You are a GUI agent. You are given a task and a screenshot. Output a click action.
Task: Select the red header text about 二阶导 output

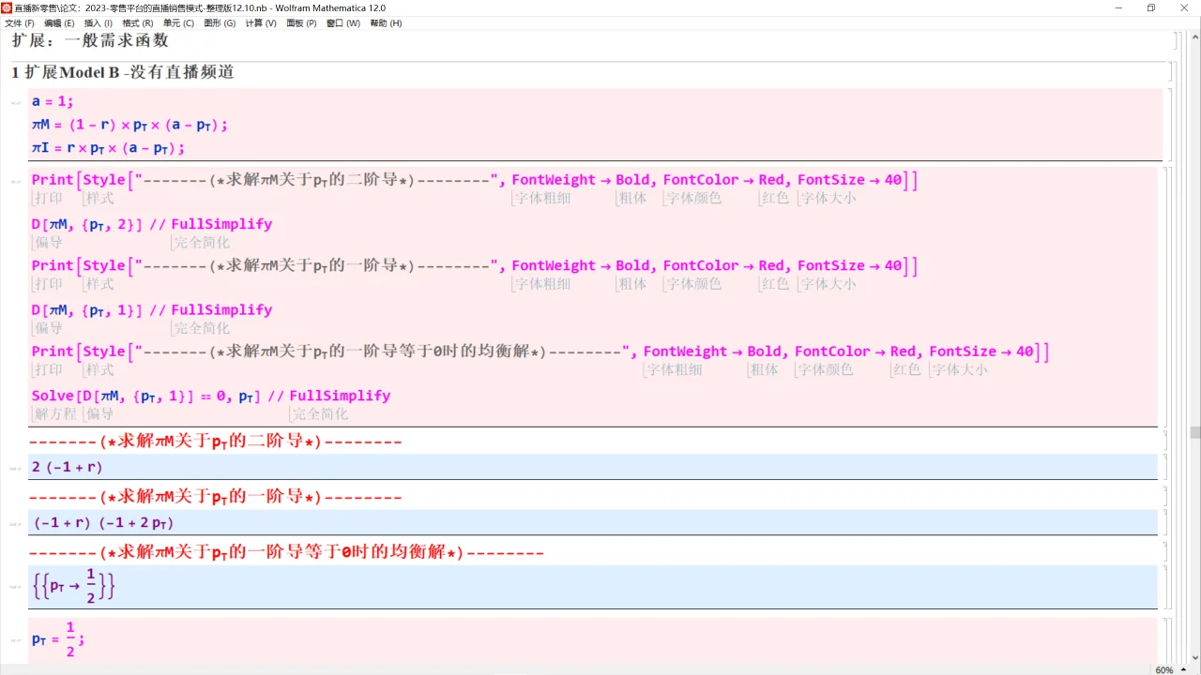[216, 441]
